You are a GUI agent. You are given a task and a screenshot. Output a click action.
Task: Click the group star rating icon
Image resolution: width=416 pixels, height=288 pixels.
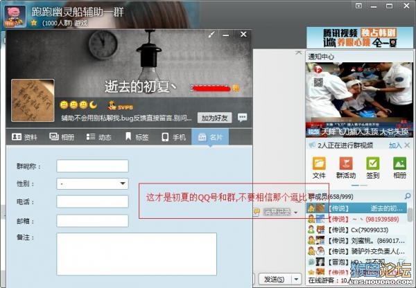point(34,23)
